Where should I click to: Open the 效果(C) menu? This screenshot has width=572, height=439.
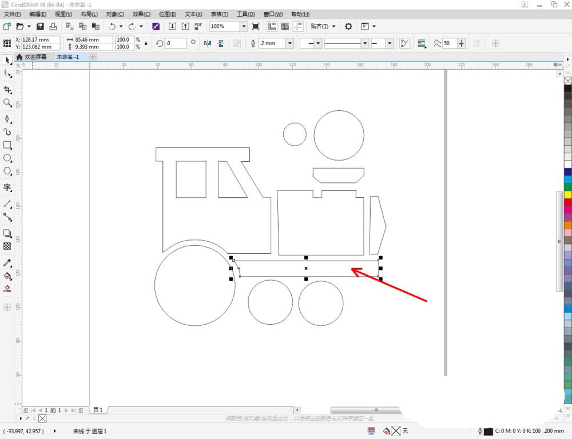[x=141, y=14]
